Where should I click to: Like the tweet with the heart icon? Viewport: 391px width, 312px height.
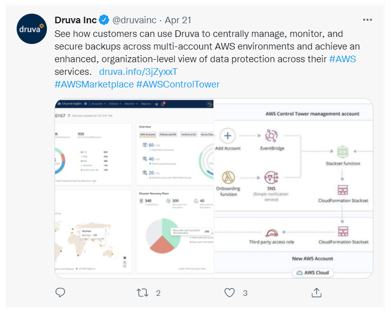click(230, 292)
